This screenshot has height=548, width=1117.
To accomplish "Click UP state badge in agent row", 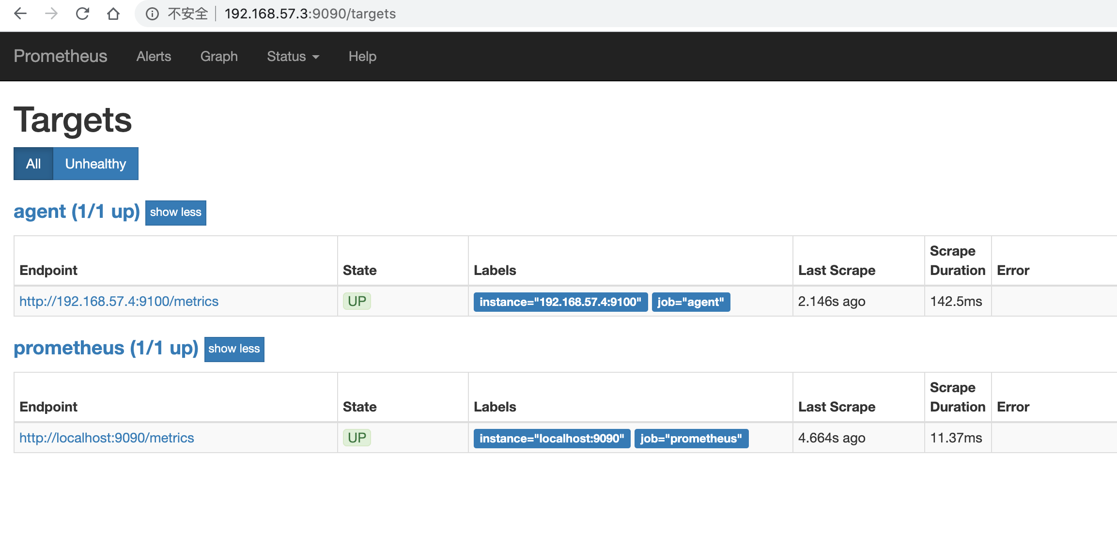I will (x=357, y=301).
